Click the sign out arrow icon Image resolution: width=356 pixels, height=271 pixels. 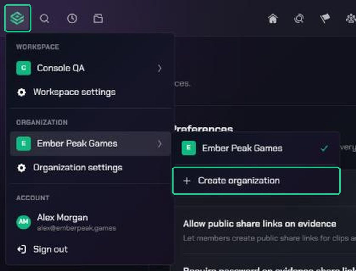[x=21, y=249]
